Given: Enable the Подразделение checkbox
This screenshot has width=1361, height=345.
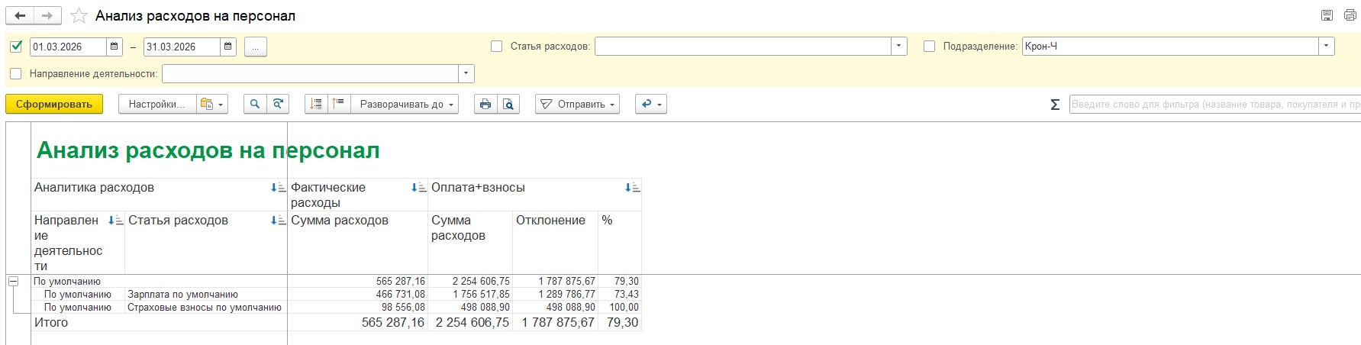Looking at the screenshot, I should tap(929, 47).
